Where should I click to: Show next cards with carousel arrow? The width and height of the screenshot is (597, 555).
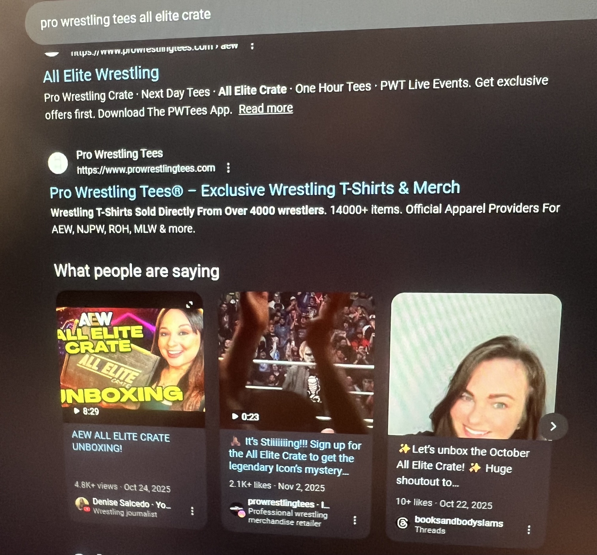[x=553, y=426]
